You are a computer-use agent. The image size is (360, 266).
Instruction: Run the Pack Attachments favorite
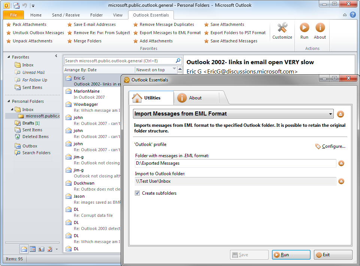(26, 24)
